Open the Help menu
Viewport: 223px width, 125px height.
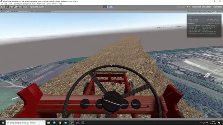click(60, 4)
